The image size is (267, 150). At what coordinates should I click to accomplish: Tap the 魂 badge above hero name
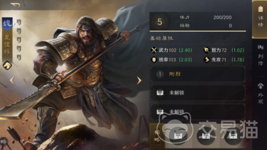pos(7,24)
